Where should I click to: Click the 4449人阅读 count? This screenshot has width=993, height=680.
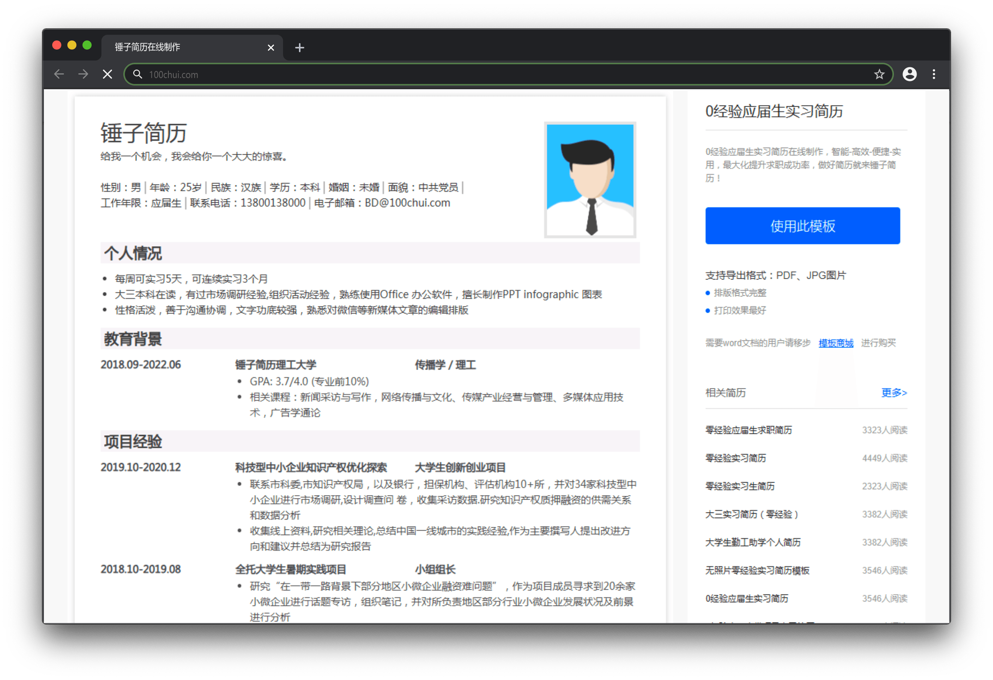click(884, 458)
